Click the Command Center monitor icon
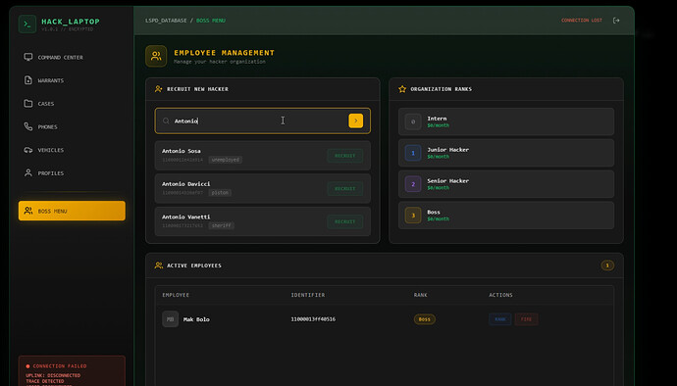 (x=28, y=57)
